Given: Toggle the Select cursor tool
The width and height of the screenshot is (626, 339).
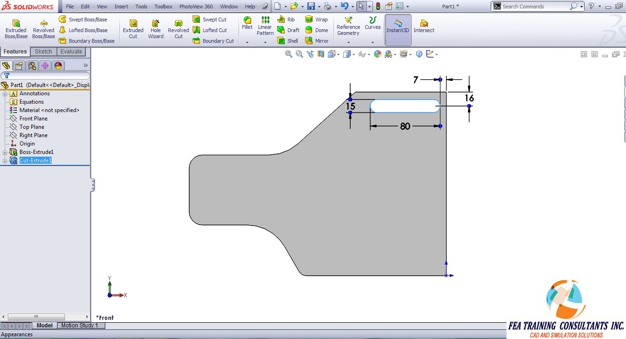Looking at the screenshot, I should (x=361, y=7).
